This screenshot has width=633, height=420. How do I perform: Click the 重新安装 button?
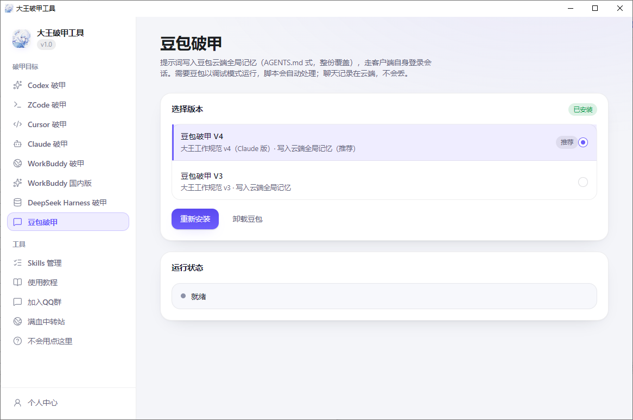pos(195,219)
